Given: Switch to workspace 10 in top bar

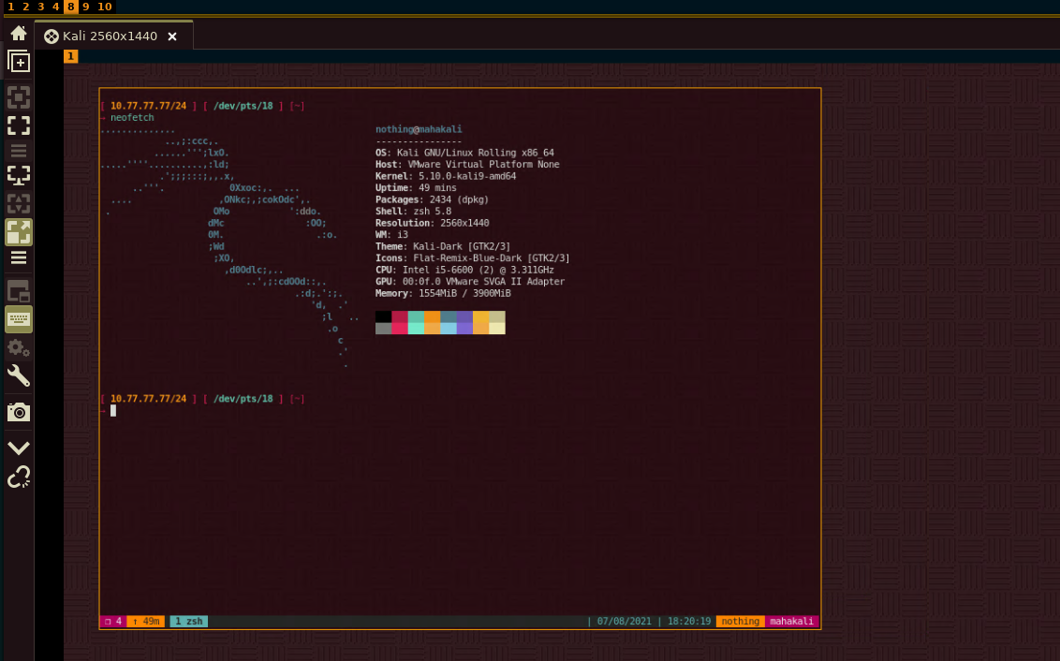Looking at the screenshot, I should pos(104,7).
